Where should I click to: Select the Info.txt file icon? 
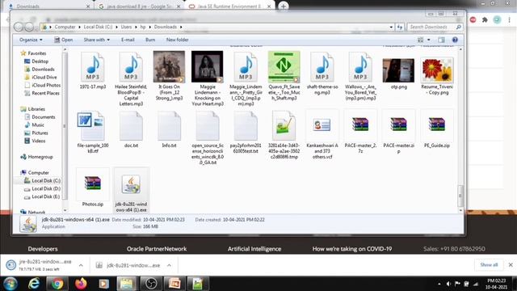click(169, 126)
